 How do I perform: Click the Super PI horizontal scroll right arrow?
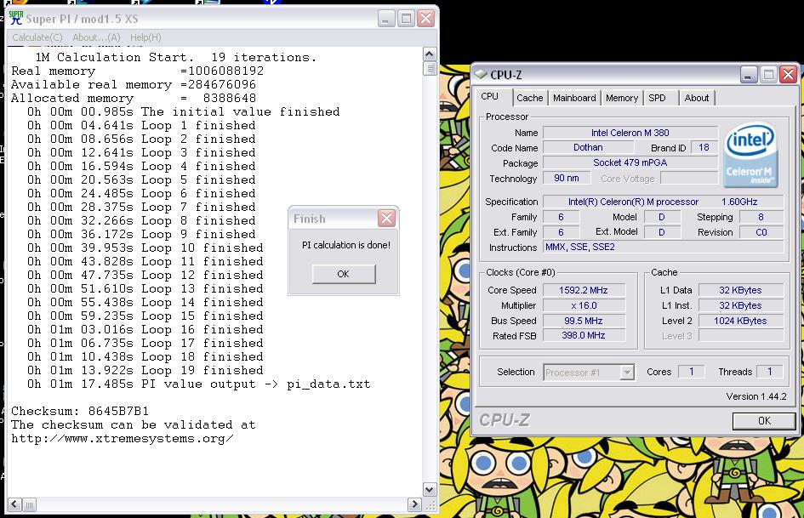point(415,504)
